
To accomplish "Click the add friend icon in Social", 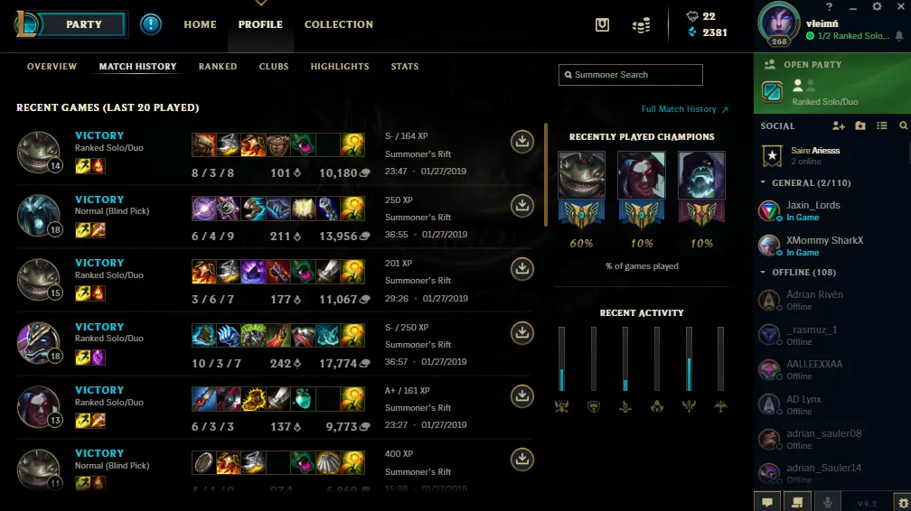I will click(x=838, y=125).
